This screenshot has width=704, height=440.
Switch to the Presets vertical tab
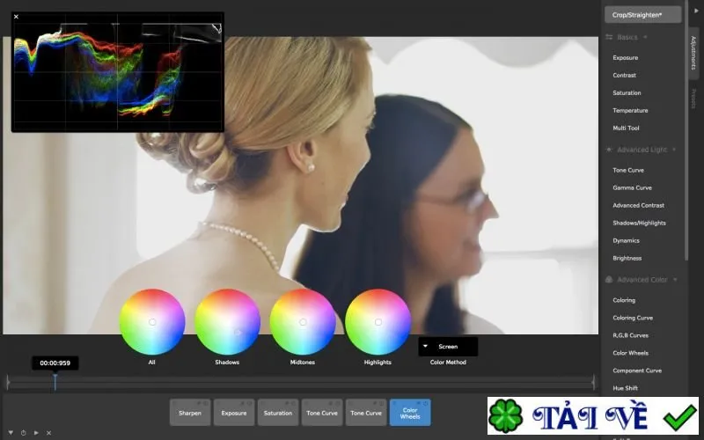[x=693, y=99]
